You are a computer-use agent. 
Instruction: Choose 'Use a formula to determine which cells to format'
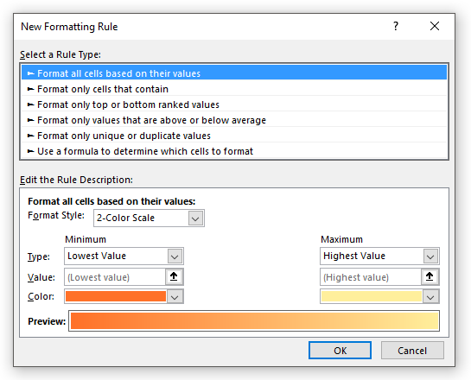tap(234, 151)
